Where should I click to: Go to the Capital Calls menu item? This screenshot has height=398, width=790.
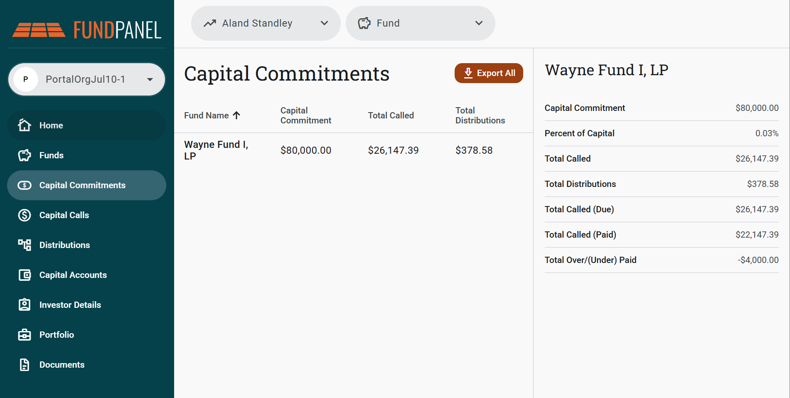click(x=86, y=215)
